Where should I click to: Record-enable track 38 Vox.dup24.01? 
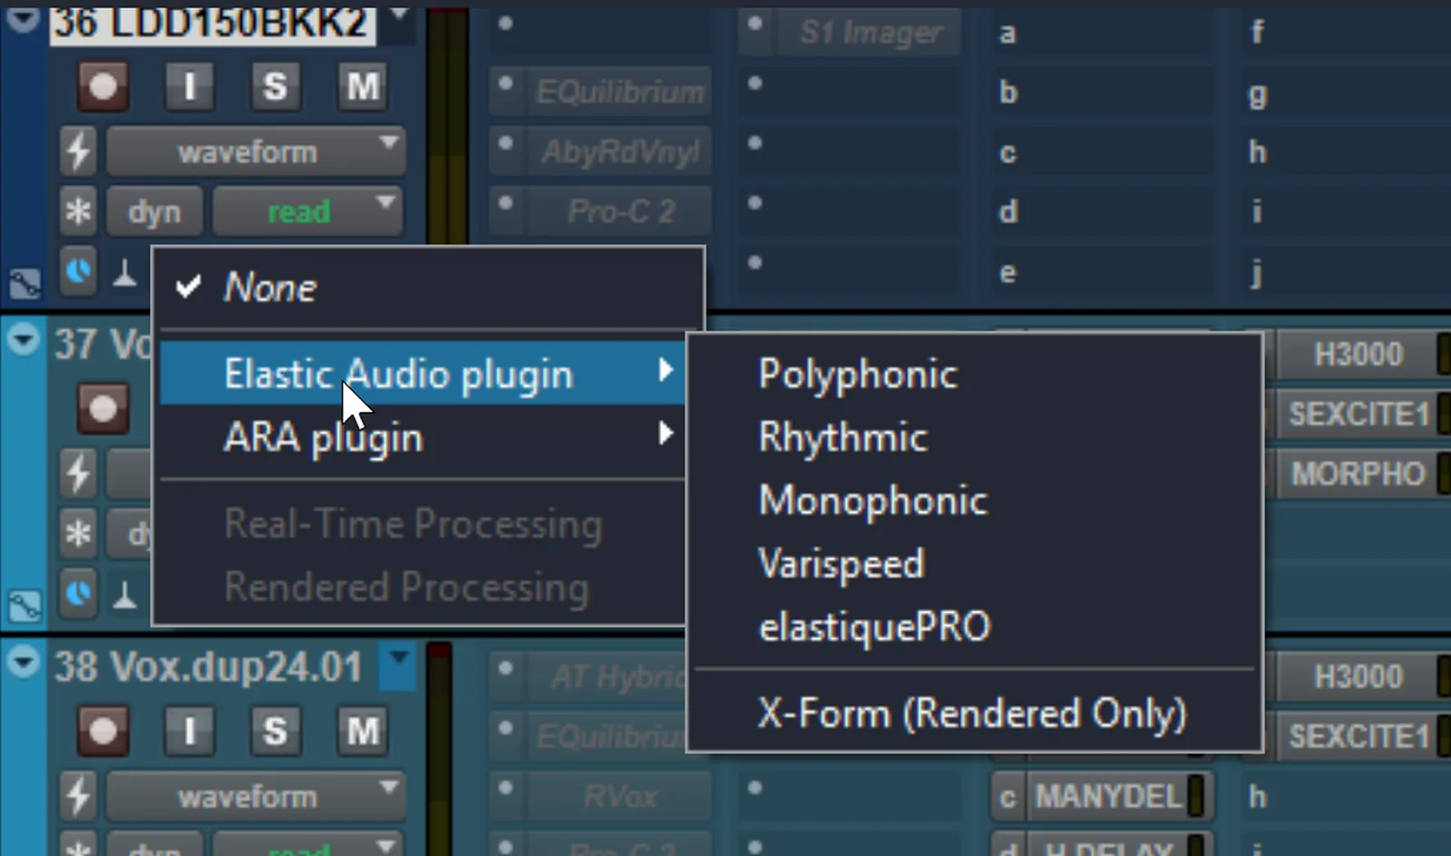(102, 731)
